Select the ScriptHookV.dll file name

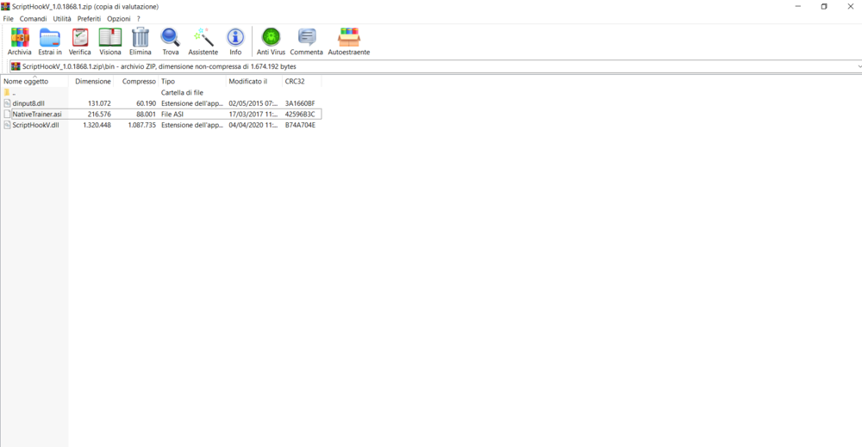pos(35,125)
